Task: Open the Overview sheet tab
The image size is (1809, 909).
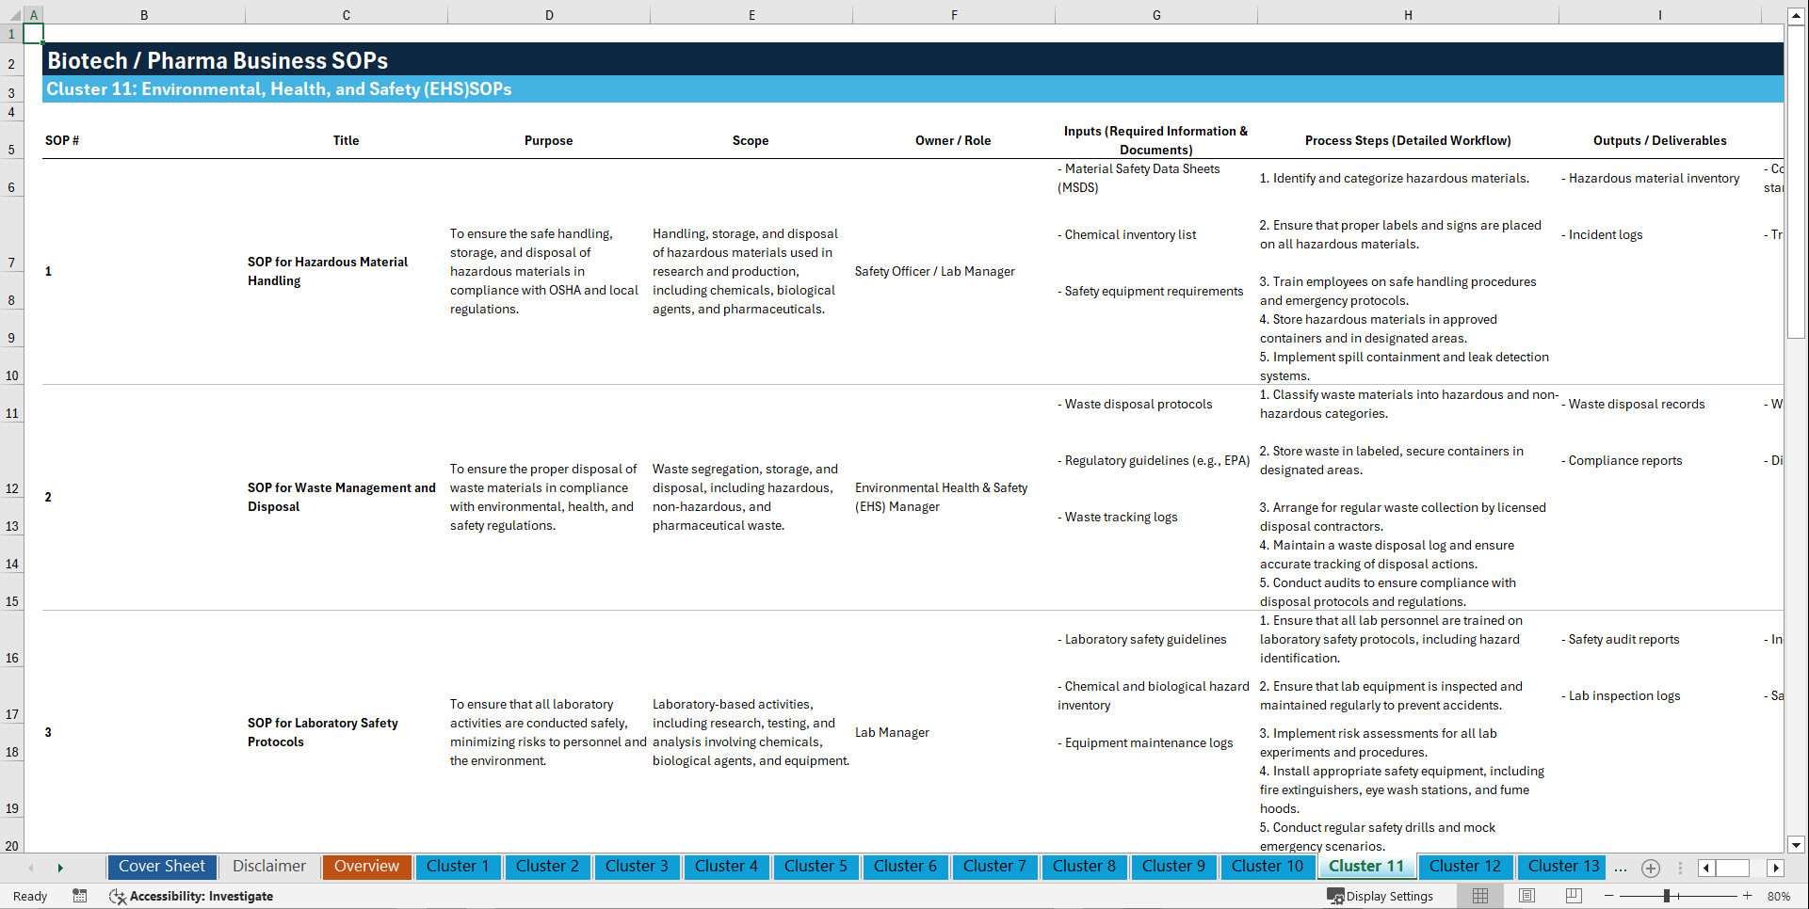Action: coord(366,867)
